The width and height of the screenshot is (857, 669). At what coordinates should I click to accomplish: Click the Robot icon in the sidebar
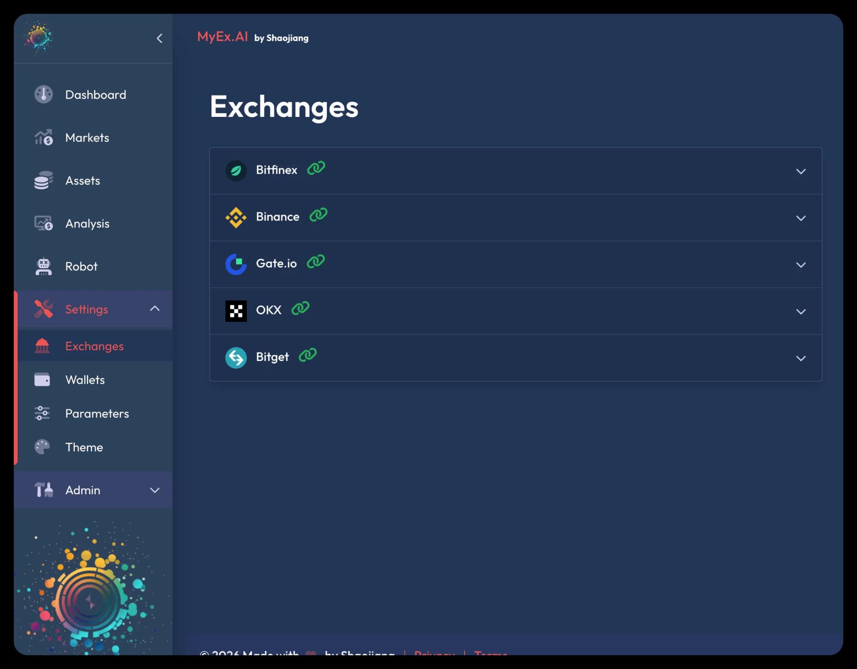click(43, 266)
